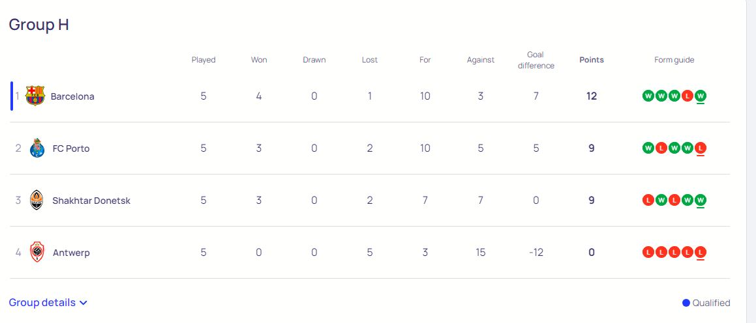This screenshot has height=323, width=756.
Task: Click the Shakhtar Donetsk club crest
Action: [37, 201]
